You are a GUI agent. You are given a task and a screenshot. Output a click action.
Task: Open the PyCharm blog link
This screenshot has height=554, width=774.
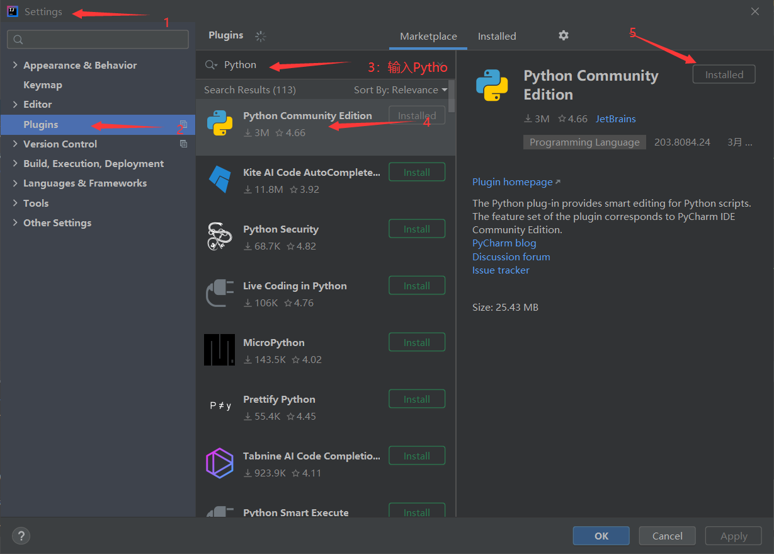[x=504, y=243]
